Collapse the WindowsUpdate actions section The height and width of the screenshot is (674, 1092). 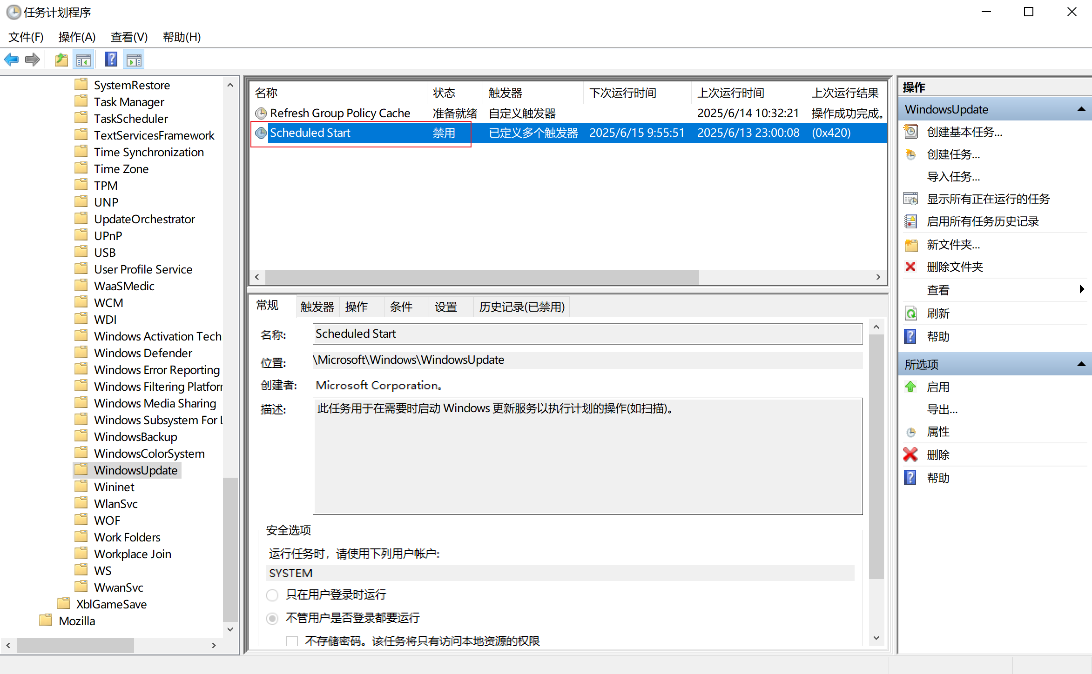1081,109
